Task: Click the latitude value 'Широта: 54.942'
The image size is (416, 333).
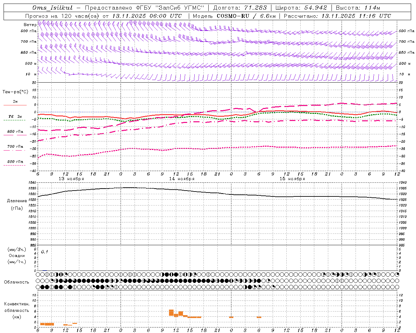Action: (x=301, y=8)
